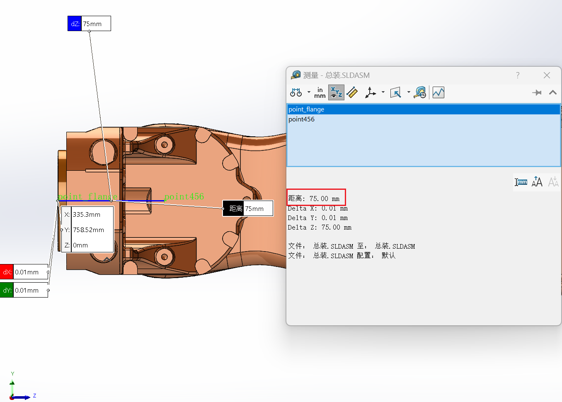The height and width of the screenshot is (402, 562).
Task: Click the arc/circle measurements icon
Action: pos(296,92)
